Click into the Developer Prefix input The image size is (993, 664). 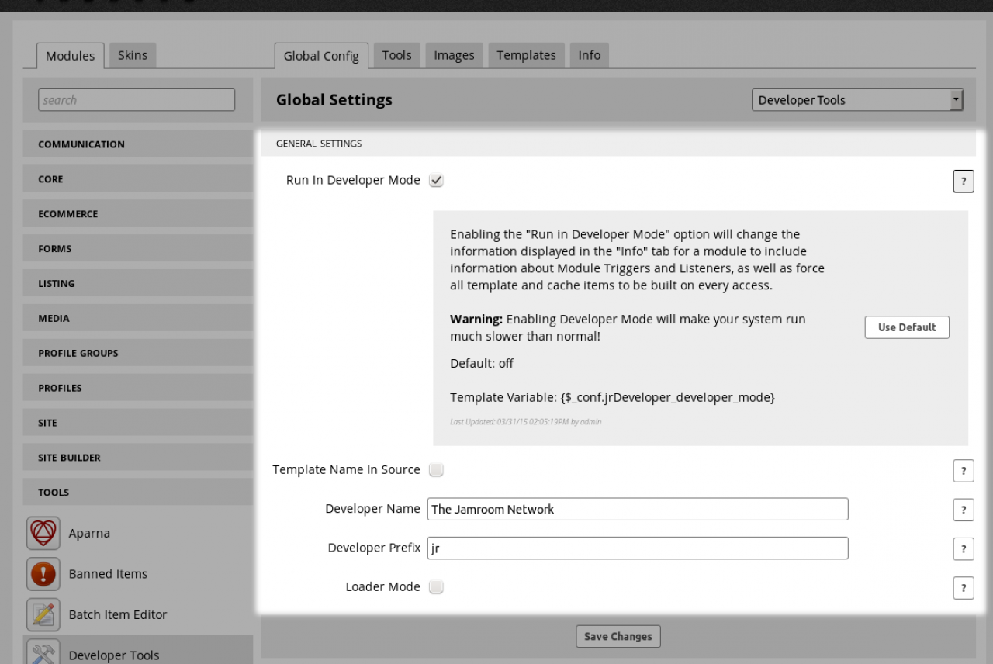coord(637,548)
